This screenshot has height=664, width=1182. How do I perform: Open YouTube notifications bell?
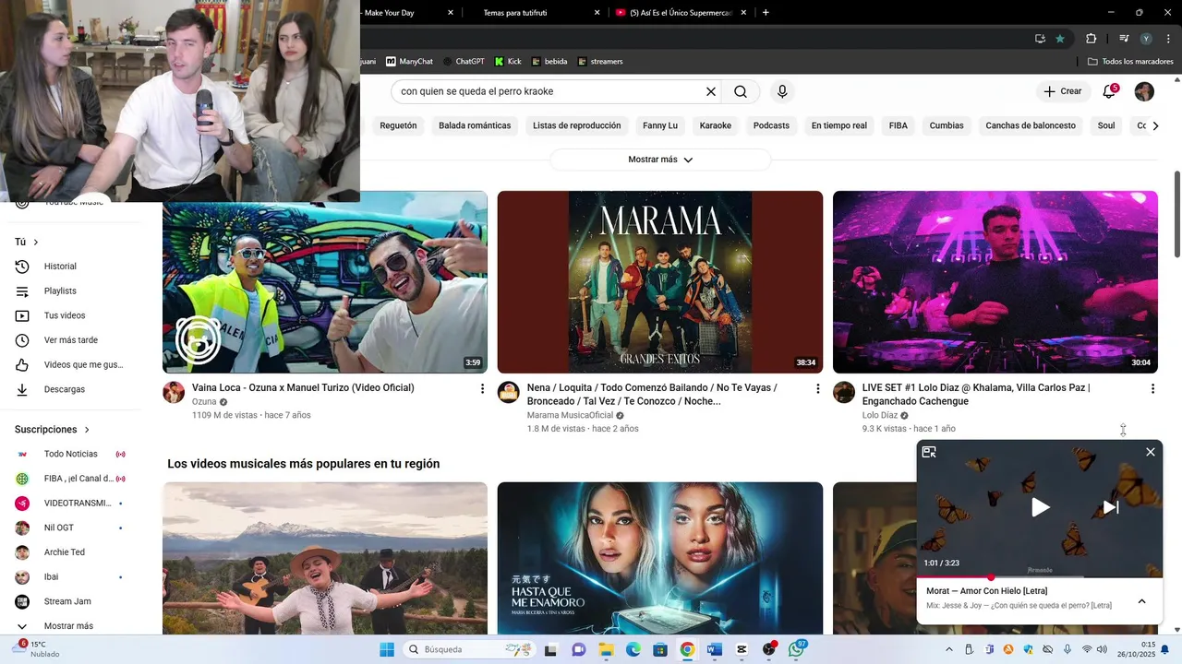click(x=1109, y=91)
